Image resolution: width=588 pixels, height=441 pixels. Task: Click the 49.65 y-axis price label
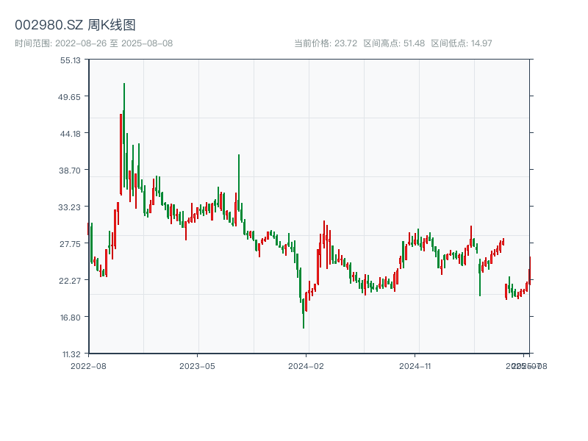tap(71, 97)
